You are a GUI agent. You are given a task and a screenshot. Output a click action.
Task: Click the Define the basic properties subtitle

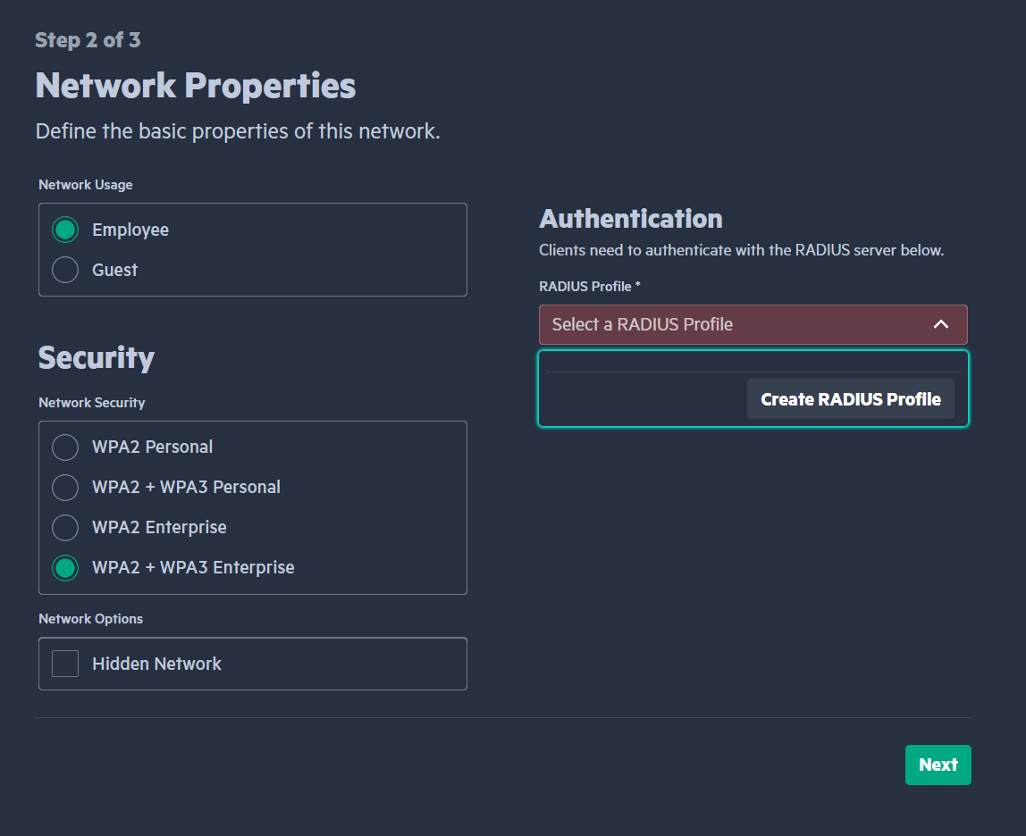238,130
